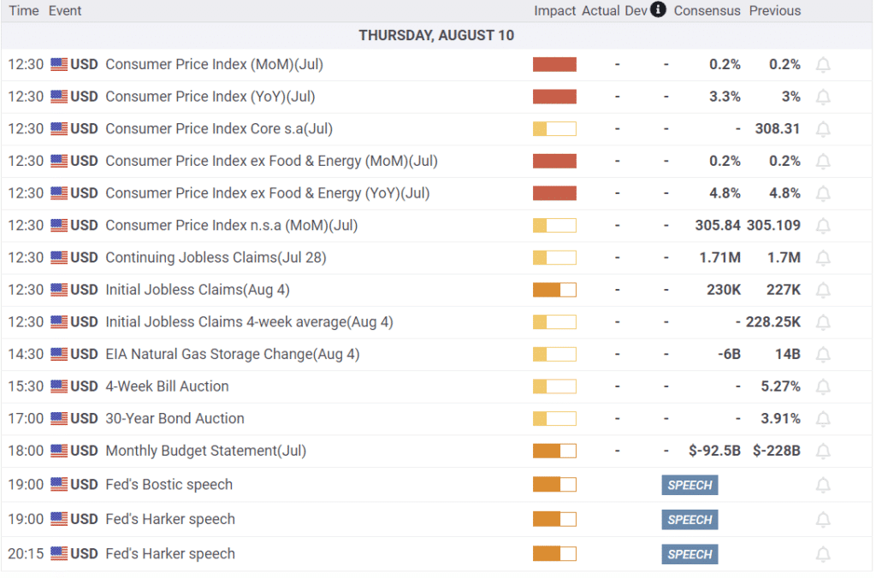This screenshot has width=876, height=578.
Task: Click the bell for EIA Natural Gas Storage Change
Action: (x=823, y=354)
